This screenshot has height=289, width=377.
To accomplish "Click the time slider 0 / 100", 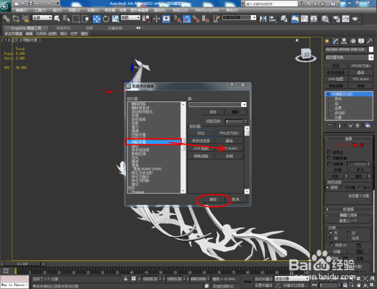I will [22, 264].
